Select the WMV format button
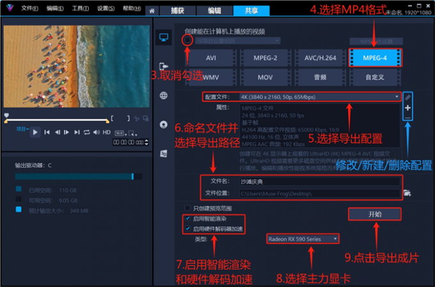435x287 pixels. coord(211,78)
